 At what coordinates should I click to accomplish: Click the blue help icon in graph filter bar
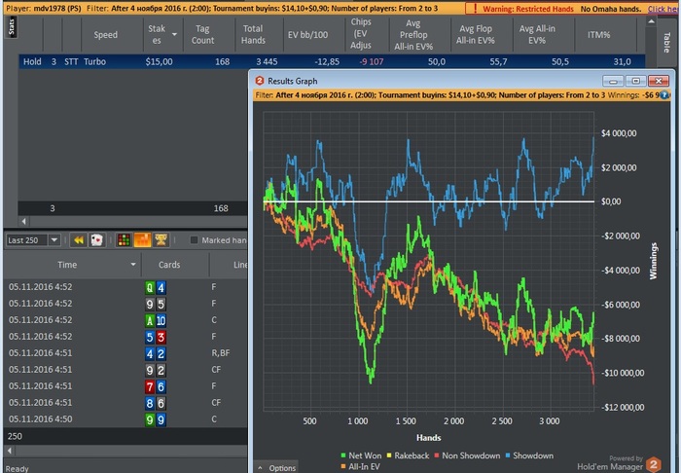[664, 95]
